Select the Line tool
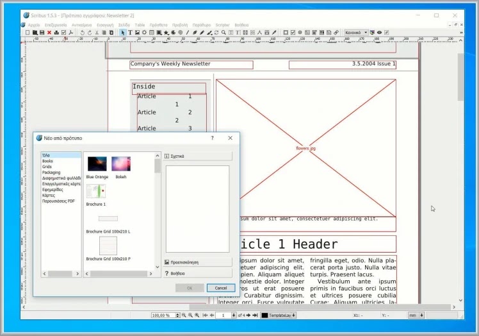Screen dimensions: 479x336 point(188,33)
